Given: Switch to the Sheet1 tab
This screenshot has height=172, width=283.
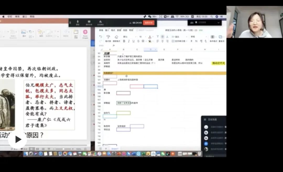Looking at the screenshot, I should (115, 149).
